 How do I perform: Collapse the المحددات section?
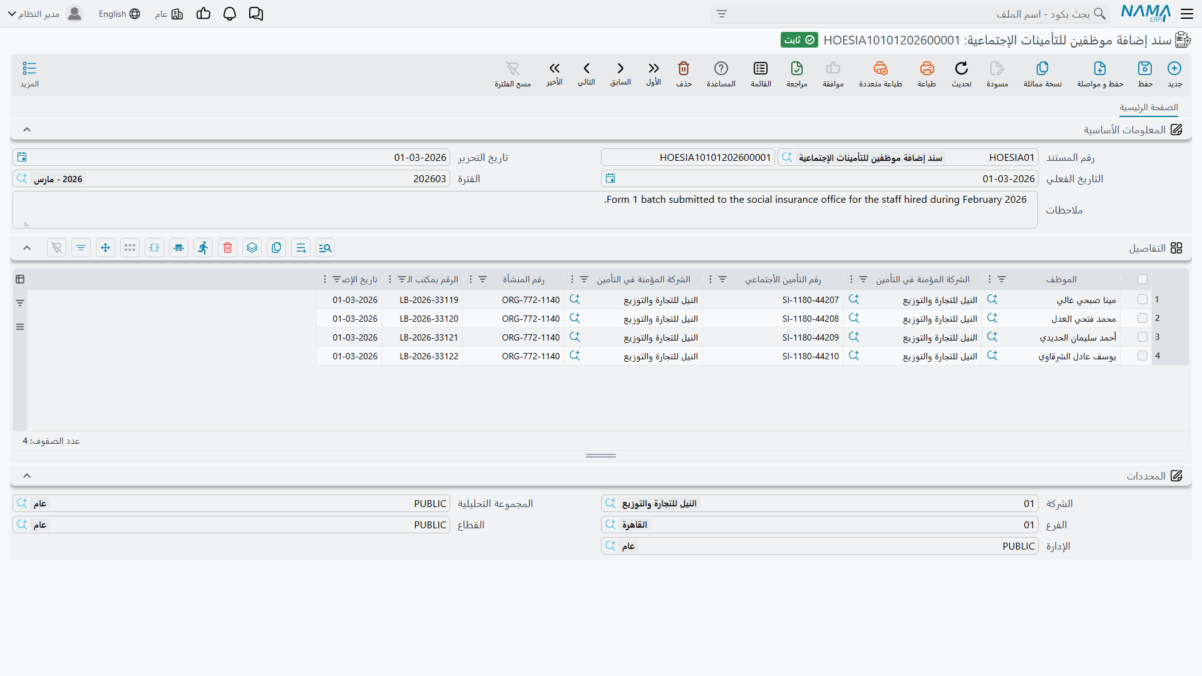(x=27, y=476)
